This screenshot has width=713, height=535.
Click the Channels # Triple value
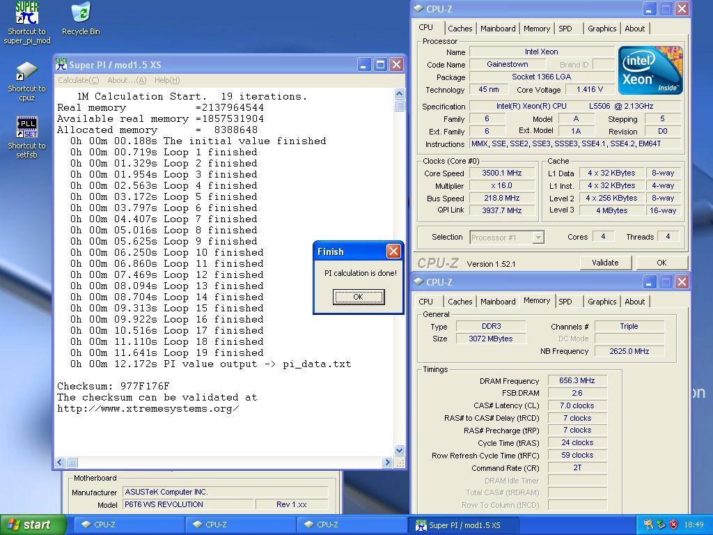tap(629, 326)
